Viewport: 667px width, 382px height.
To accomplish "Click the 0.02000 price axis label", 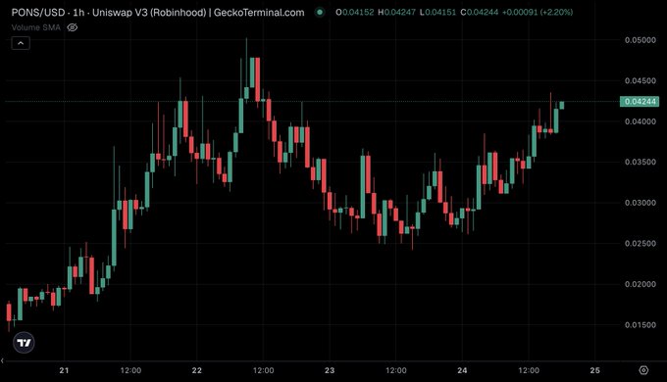I will [641, 284].
